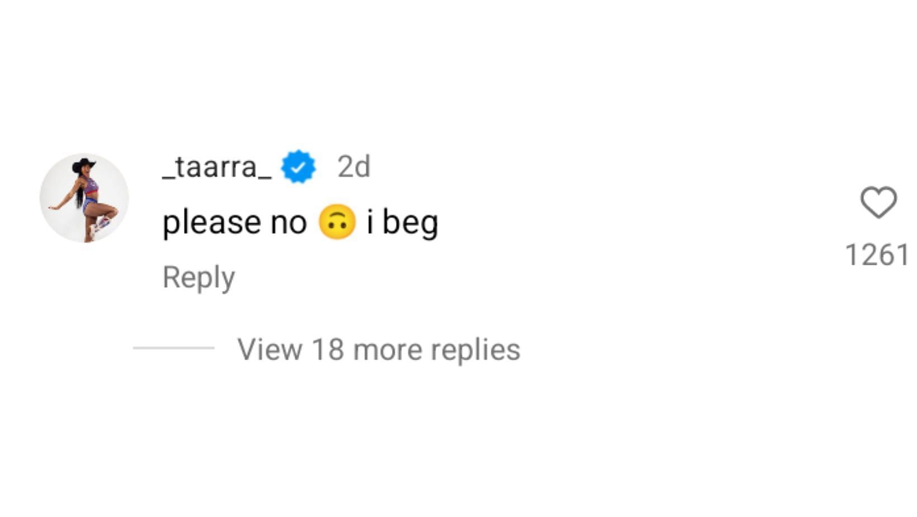Click the words "i beg" in the comment
The height and width of the screenshot is (517, 917).
coord(402,223)
